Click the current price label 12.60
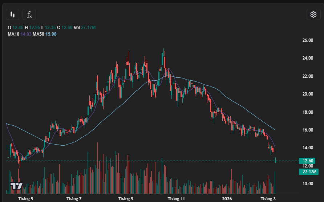 point(306,161)
